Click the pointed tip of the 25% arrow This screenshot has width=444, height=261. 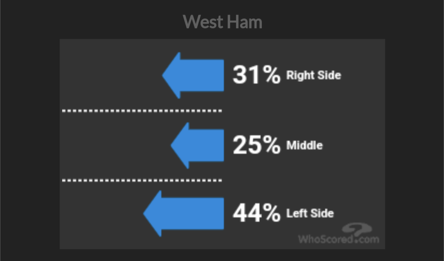(172, 146)
